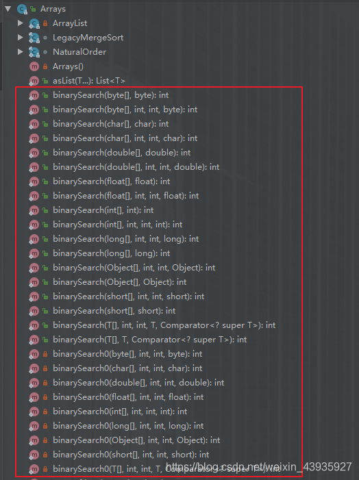Screen dimensions: 359x480
Task: Click the method icon beside Arrays() constructor
Action: coord(34,66)
